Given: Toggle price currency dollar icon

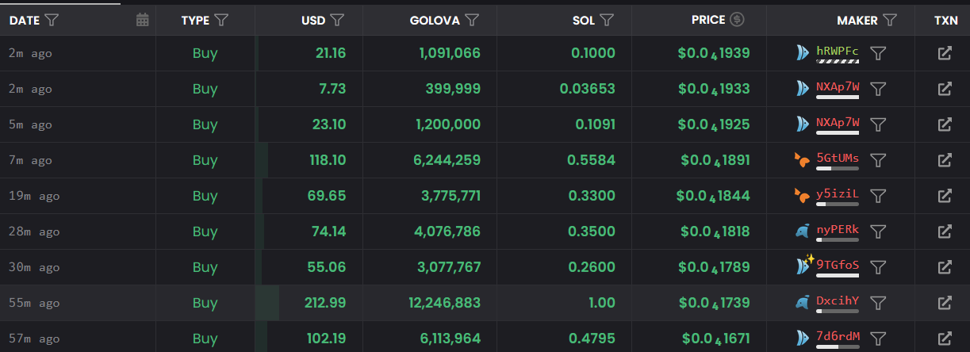Looking at the screenshot, I should pos(738,20).
